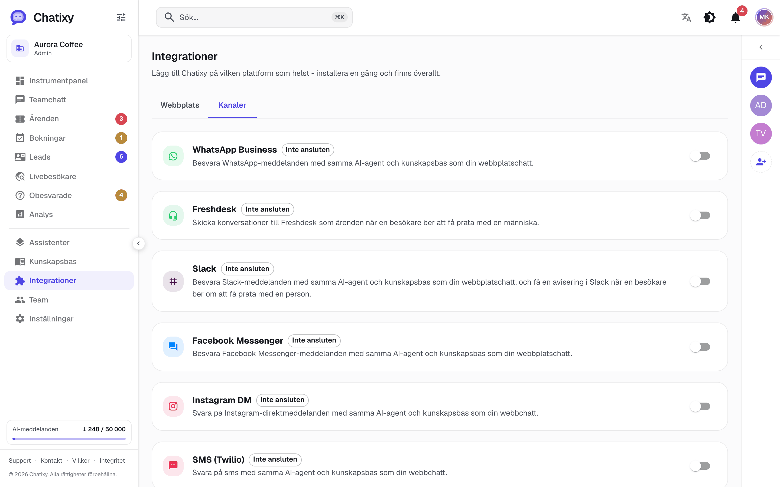Image resolution: width=780 pixels, height=487 pixels.
Task: Open the Aurora Coffee workspace switcher
Action: tap(69, 48)
